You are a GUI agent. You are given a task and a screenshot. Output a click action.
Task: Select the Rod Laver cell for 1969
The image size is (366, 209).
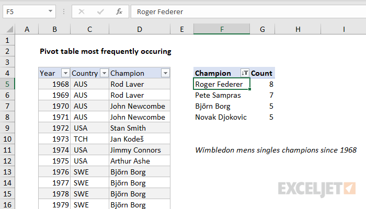pos(140,95)
